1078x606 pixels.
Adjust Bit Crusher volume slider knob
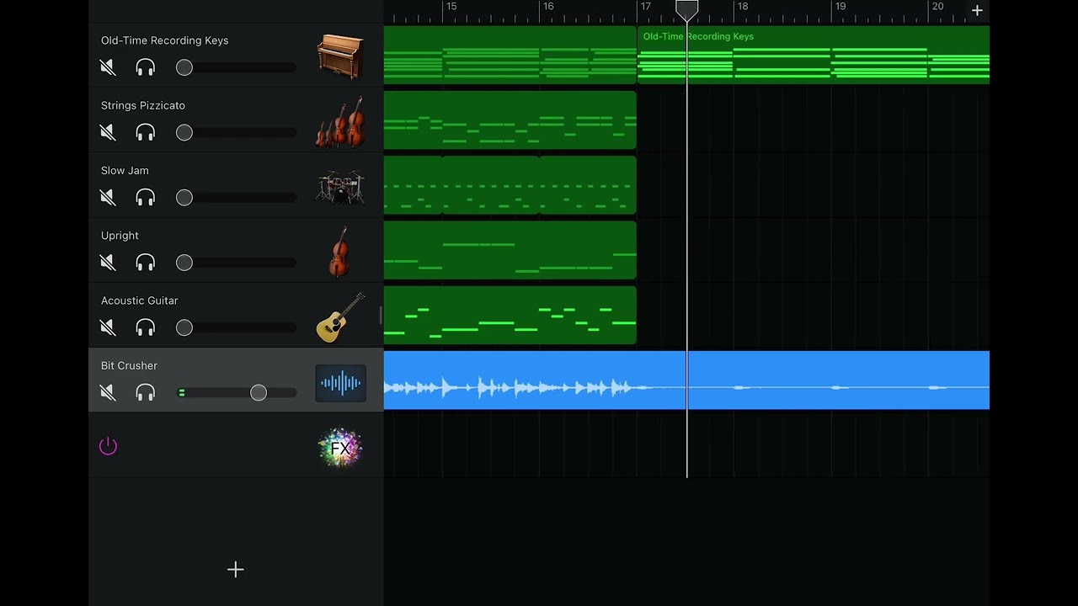259,392
